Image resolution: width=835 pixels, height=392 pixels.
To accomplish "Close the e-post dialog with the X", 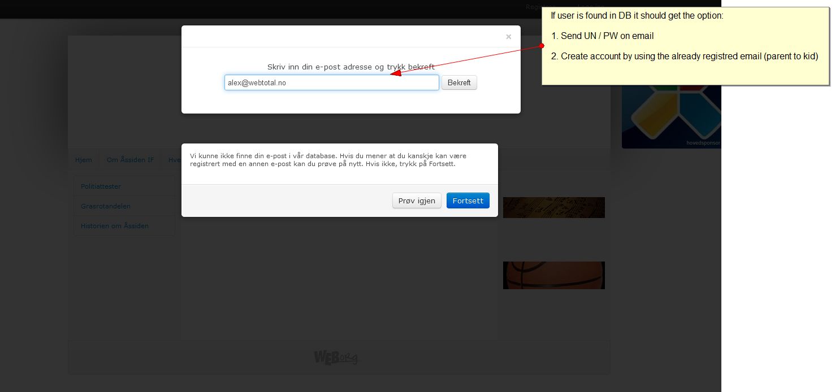I will (x=508, y=37).
